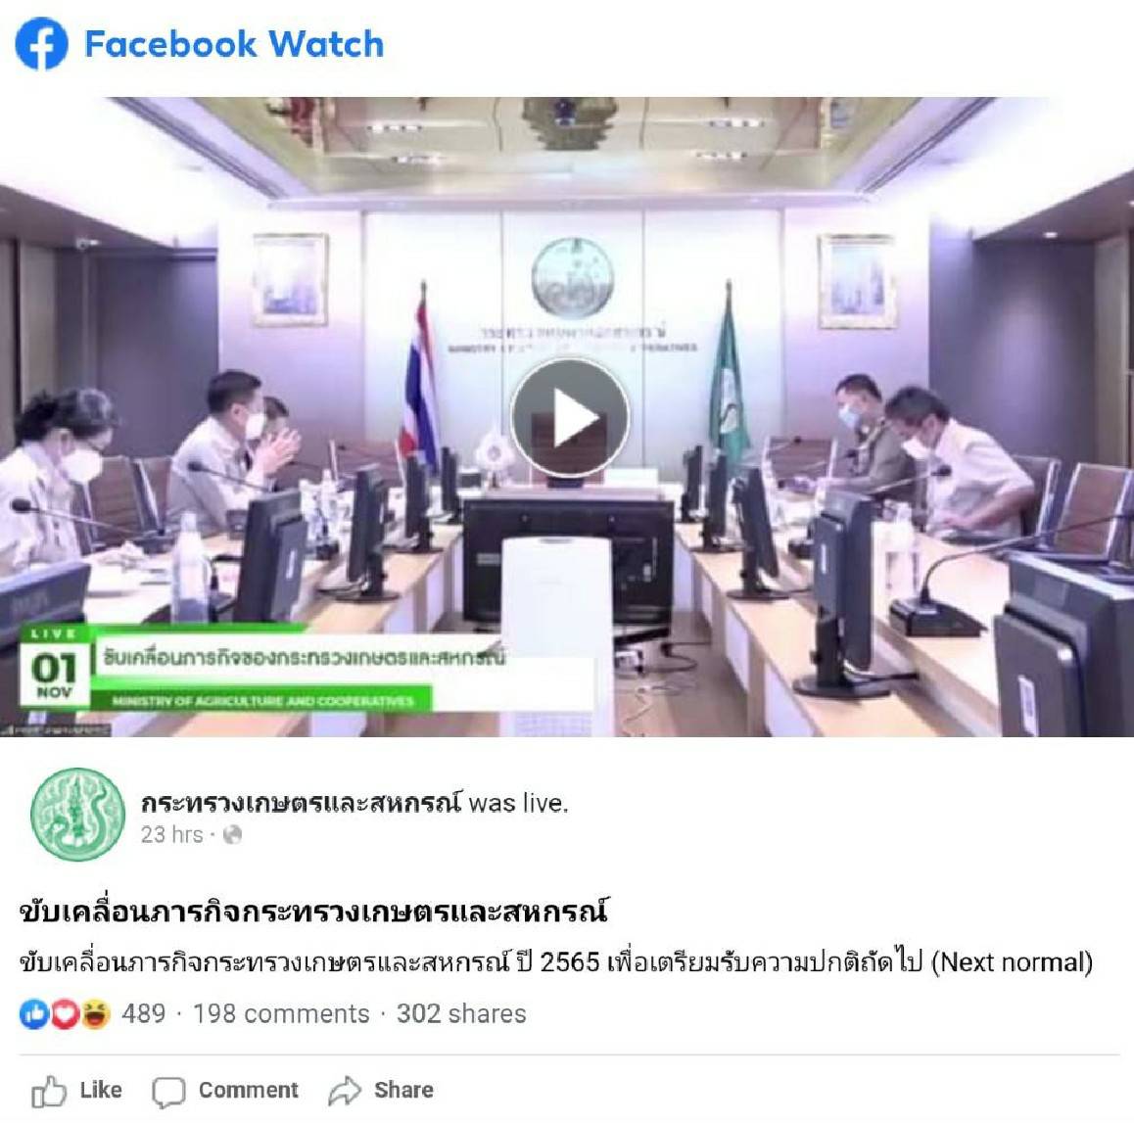Click the blue thumbs-up reaction icon
The width and height of the screenshot is (1134, 1123).
33,1013
